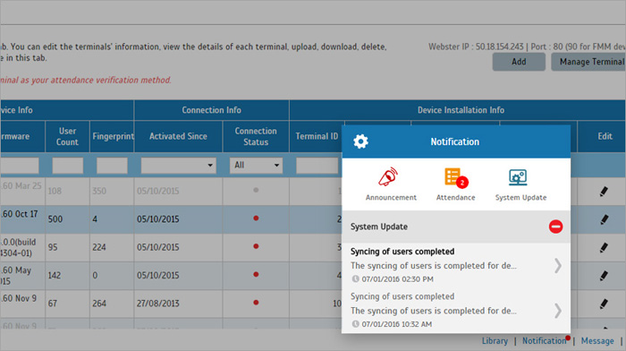Click pencil icon for 27/08/2013 terminal row
The height and width of the screenshot is (351, 626).
604,304
